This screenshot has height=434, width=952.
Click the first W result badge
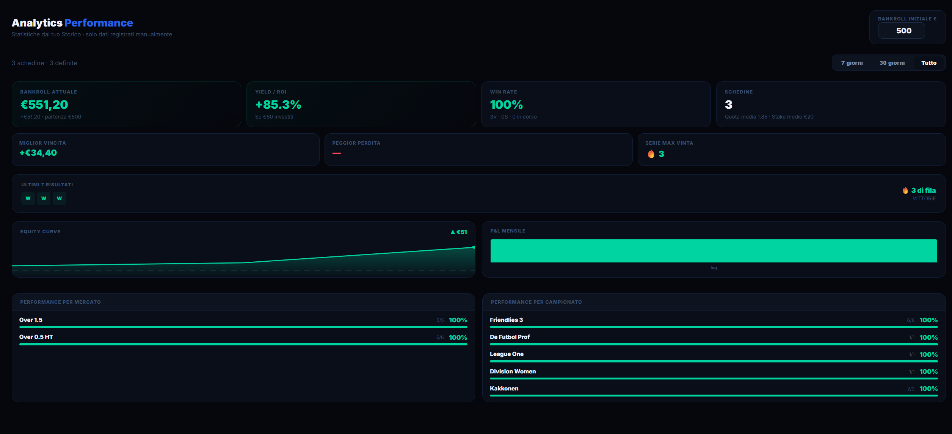click(x=28, y=198)
